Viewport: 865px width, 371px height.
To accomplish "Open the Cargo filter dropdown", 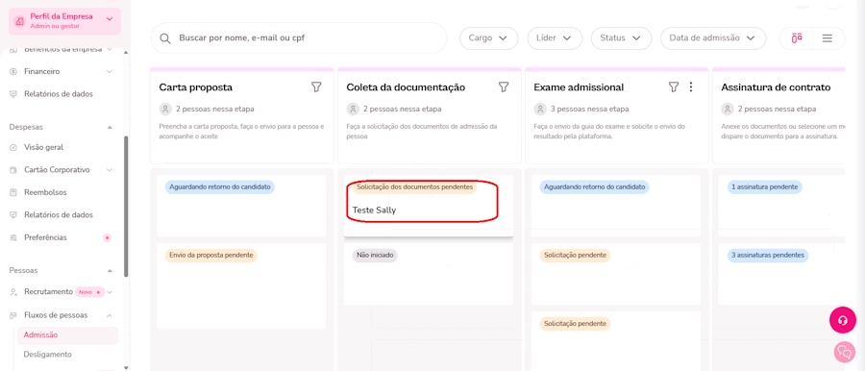I will [x=489, y=38].
